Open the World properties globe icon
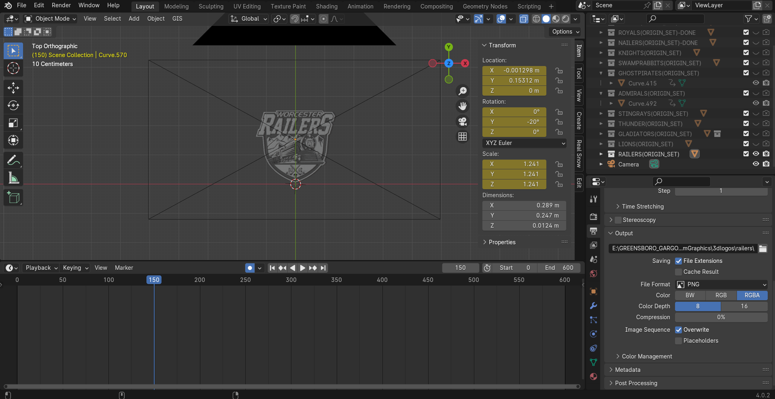This screenshot has width=775, height=399. tap(593, 273)
